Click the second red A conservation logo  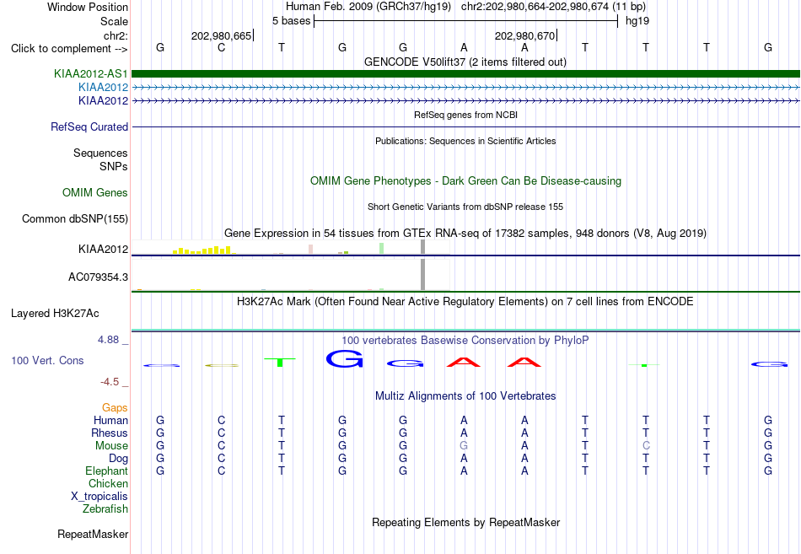(x=524, y=363)
